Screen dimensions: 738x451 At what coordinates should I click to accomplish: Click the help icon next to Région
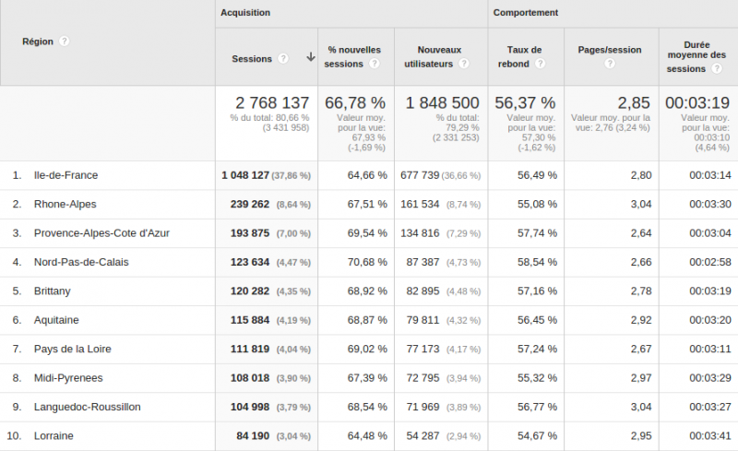(64, 42)
